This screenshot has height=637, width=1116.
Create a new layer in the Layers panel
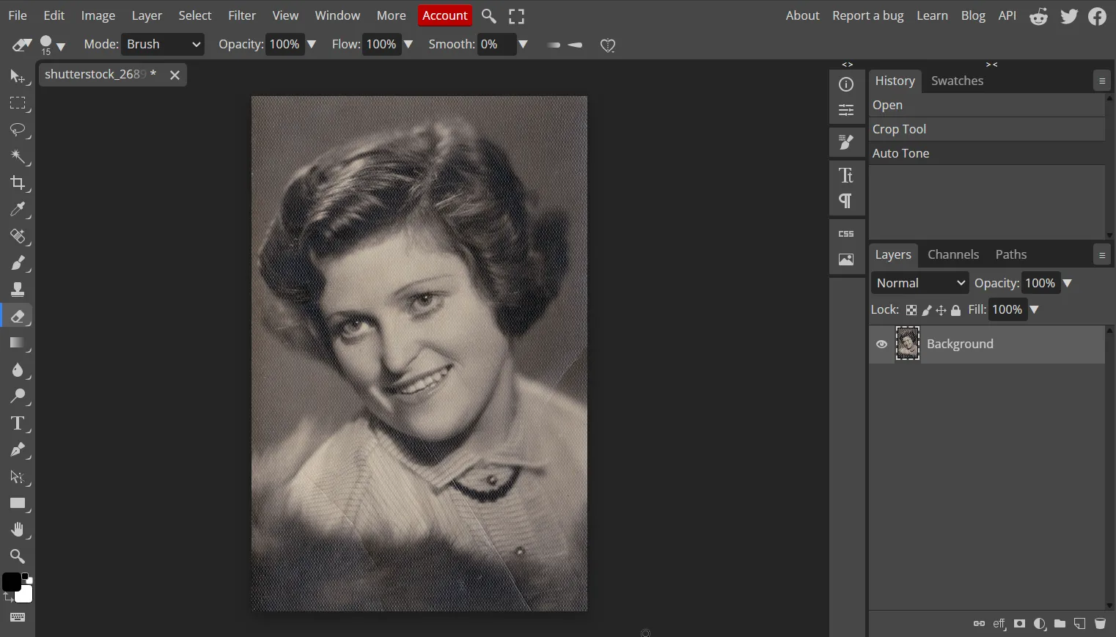(x=1079, y=624)
